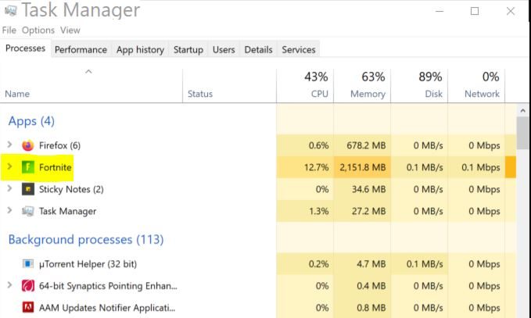This screenshot has width=531, height=318.
Task: Expand the Task Manager process entry
Action: [x=10, y=210]
